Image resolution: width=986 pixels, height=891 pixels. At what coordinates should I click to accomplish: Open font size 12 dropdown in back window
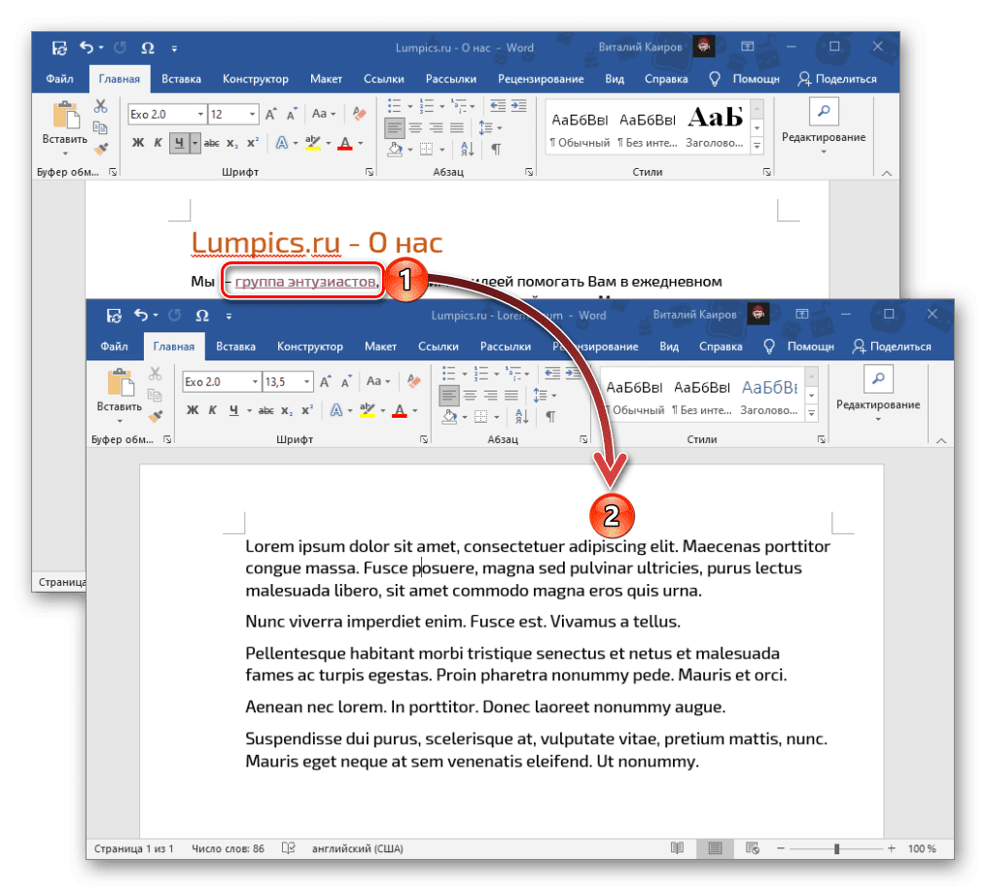click(252, 115)
